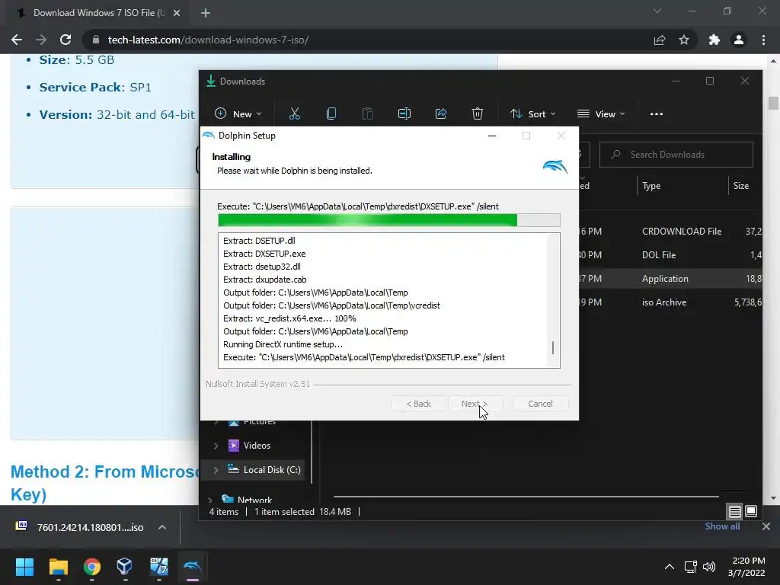This screenshot has width=780, height=585.
Task: Expand the Videos tree node
Action: pos(216,446)
